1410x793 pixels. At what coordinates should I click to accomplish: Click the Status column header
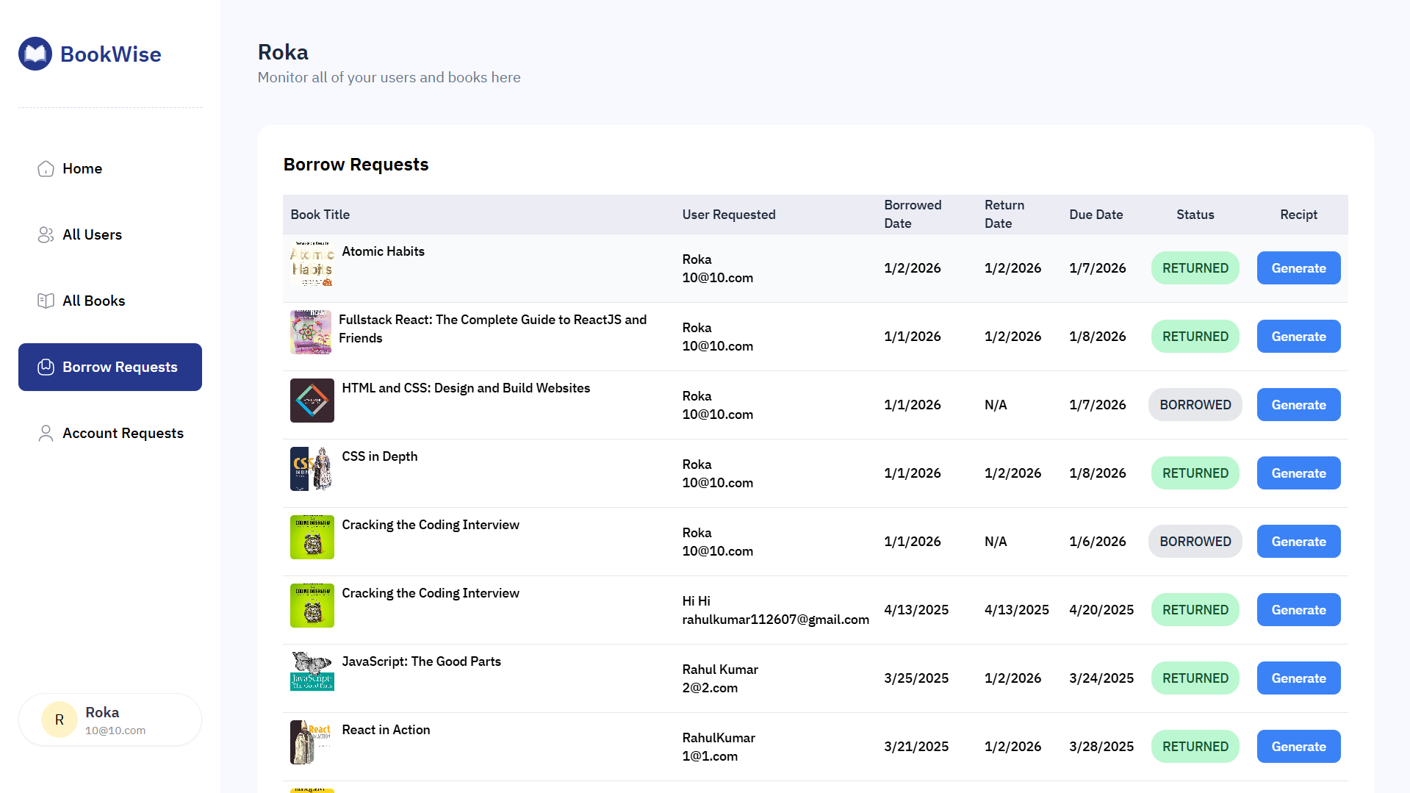point(1195,214)
